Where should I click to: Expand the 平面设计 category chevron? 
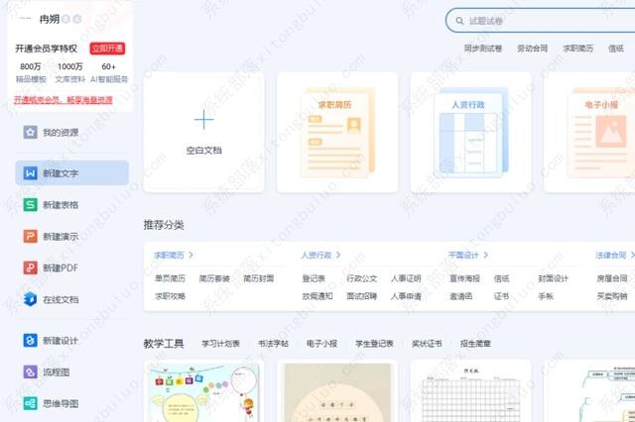pos(485,255)
